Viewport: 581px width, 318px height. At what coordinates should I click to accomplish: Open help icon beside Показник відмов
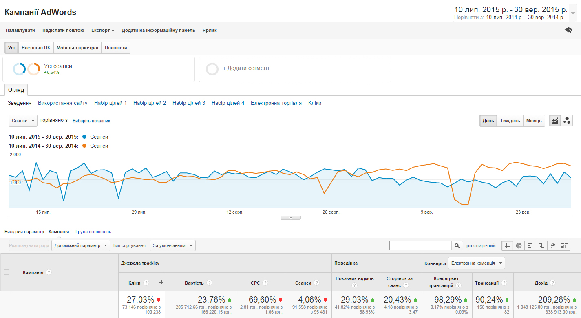point(354,285)
